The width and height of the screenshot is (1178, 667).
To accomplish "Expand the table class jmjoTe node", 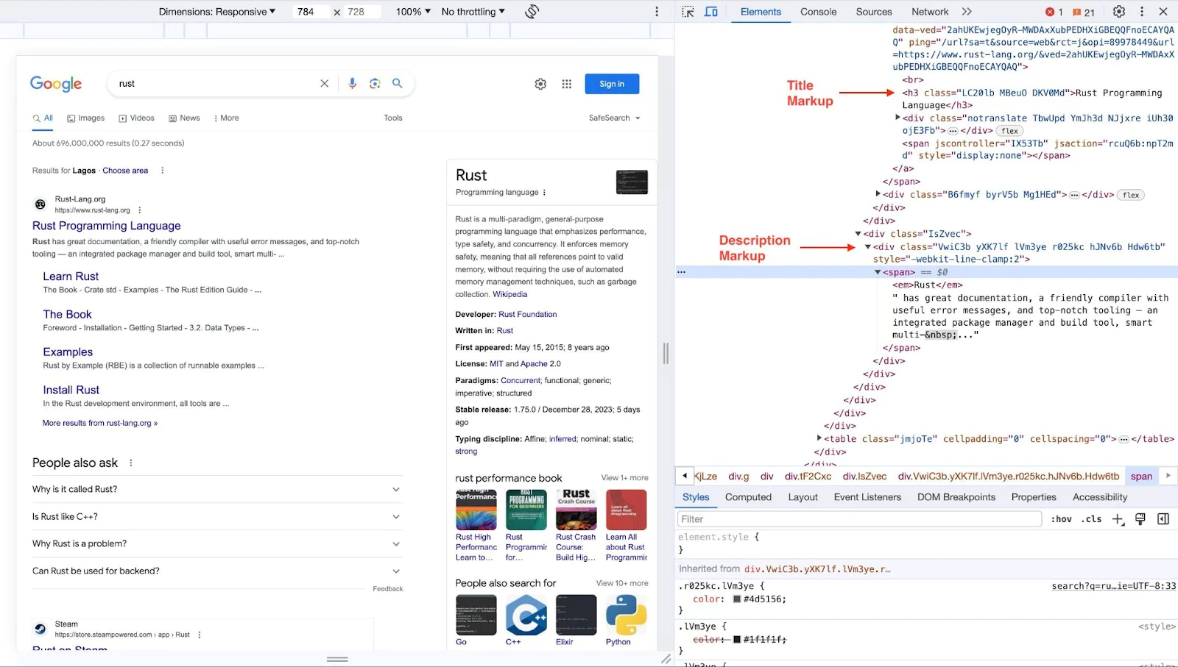I will point(819,438).
